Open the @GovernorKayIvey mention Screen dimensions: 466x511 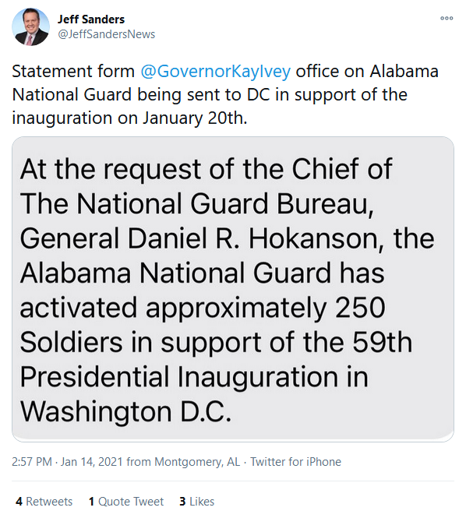pos(216,72)
